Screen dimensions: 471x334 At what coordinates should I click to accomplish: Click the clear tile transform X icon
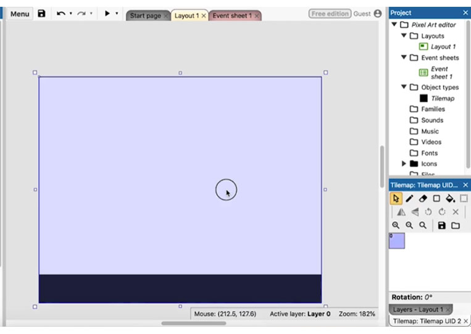[456, 212]
